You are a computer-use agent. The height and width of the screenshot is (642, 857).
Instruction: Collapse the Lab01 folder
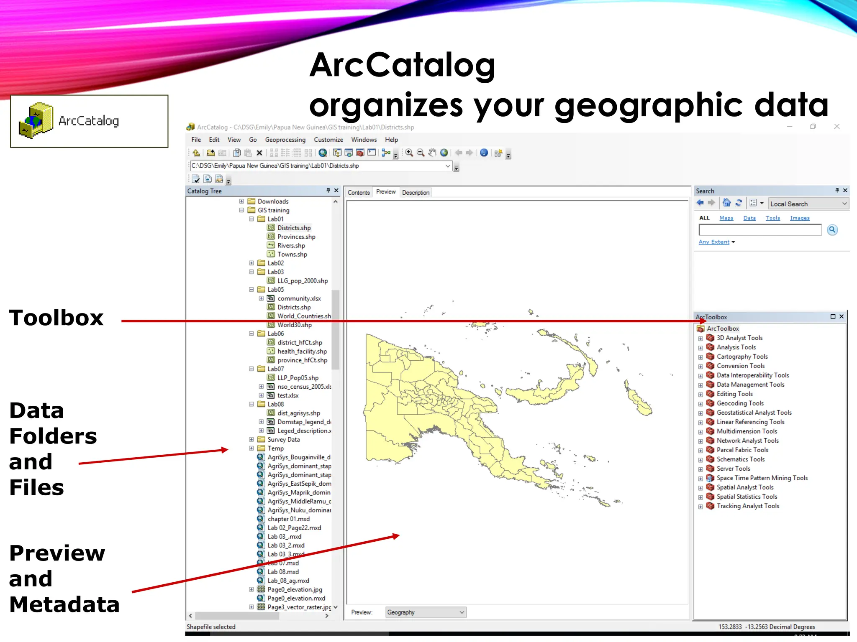click(x=251, y=219)
